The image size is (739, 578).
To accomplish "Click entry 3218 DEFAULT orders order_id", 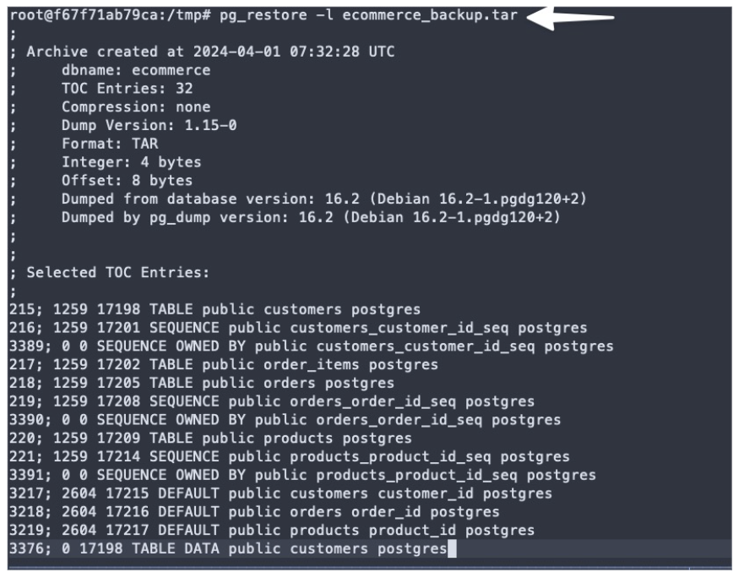I will pyautogui.click(x=254, y=511).
